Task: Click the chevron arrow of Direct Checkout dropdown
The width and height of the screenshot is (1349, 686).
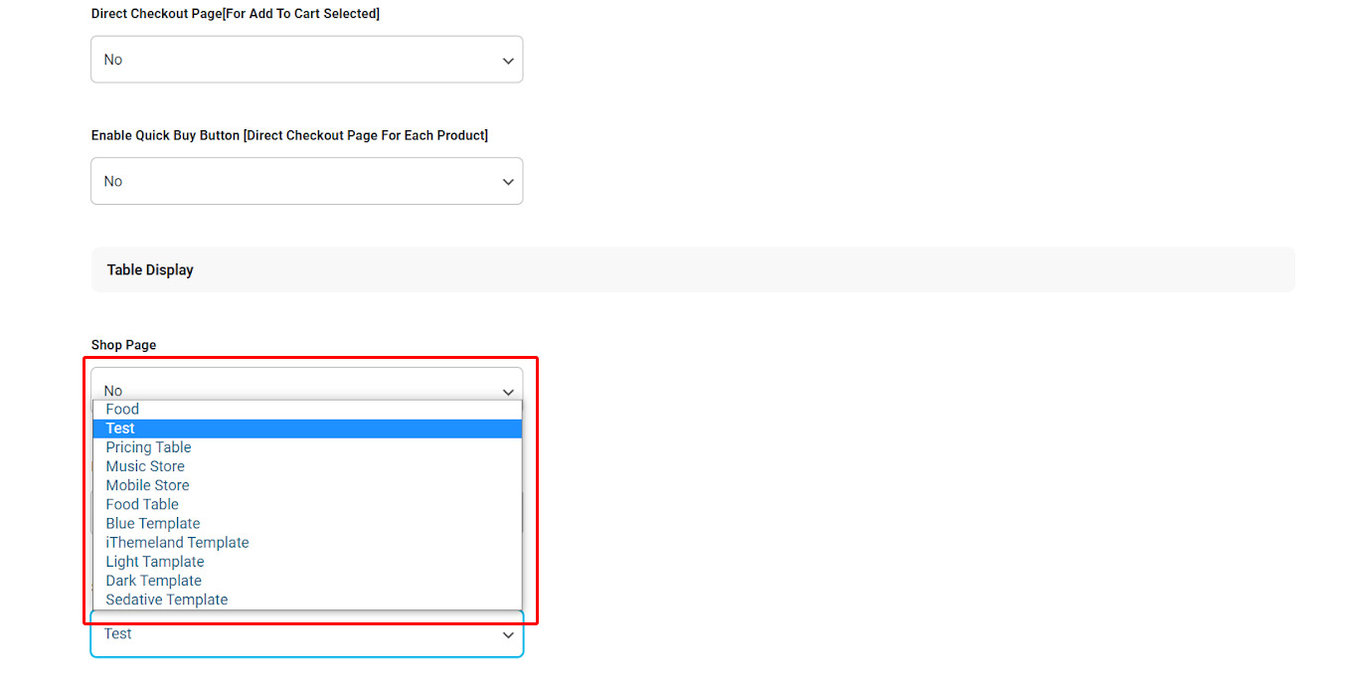Action: click(x=508, y=61)
